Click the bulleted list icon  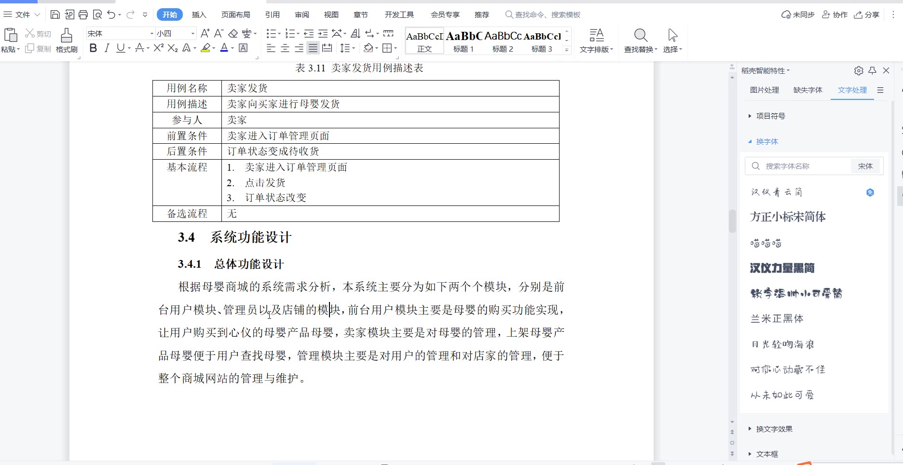(271, 33)
